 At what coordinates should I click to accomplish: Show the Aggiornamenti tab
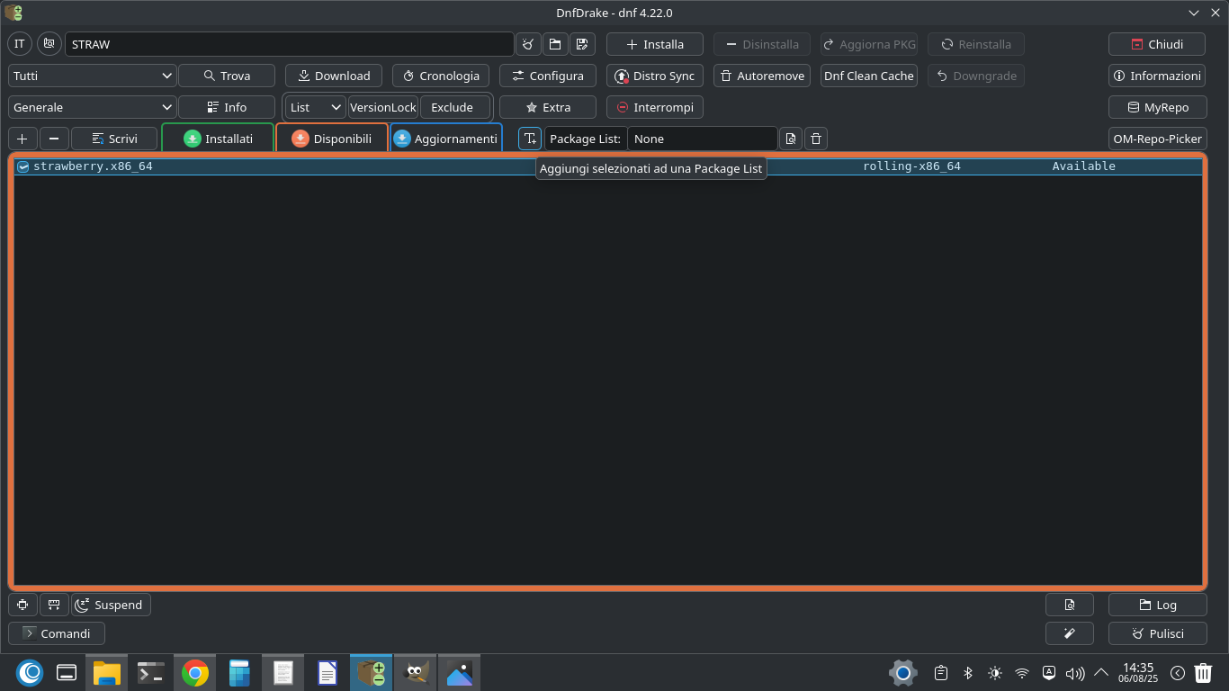click(445, 139)
